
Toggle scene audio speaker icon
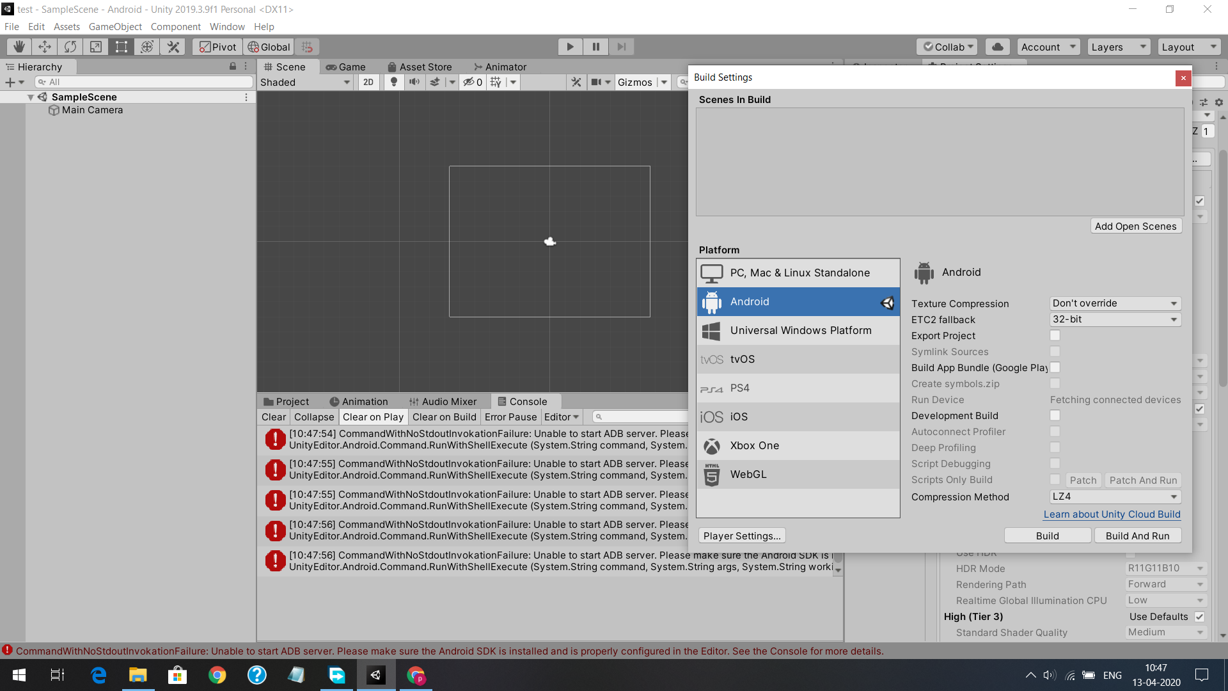(414, 82)
